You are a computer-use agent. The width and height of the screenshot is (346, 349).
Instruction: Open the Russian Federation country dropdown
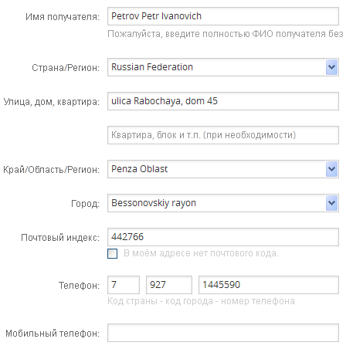pyautogui.click(x=223, y=67)
